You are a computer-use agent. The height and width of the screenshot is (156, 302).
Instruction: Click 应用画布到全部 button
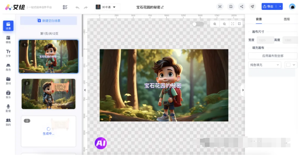(273, 56)
